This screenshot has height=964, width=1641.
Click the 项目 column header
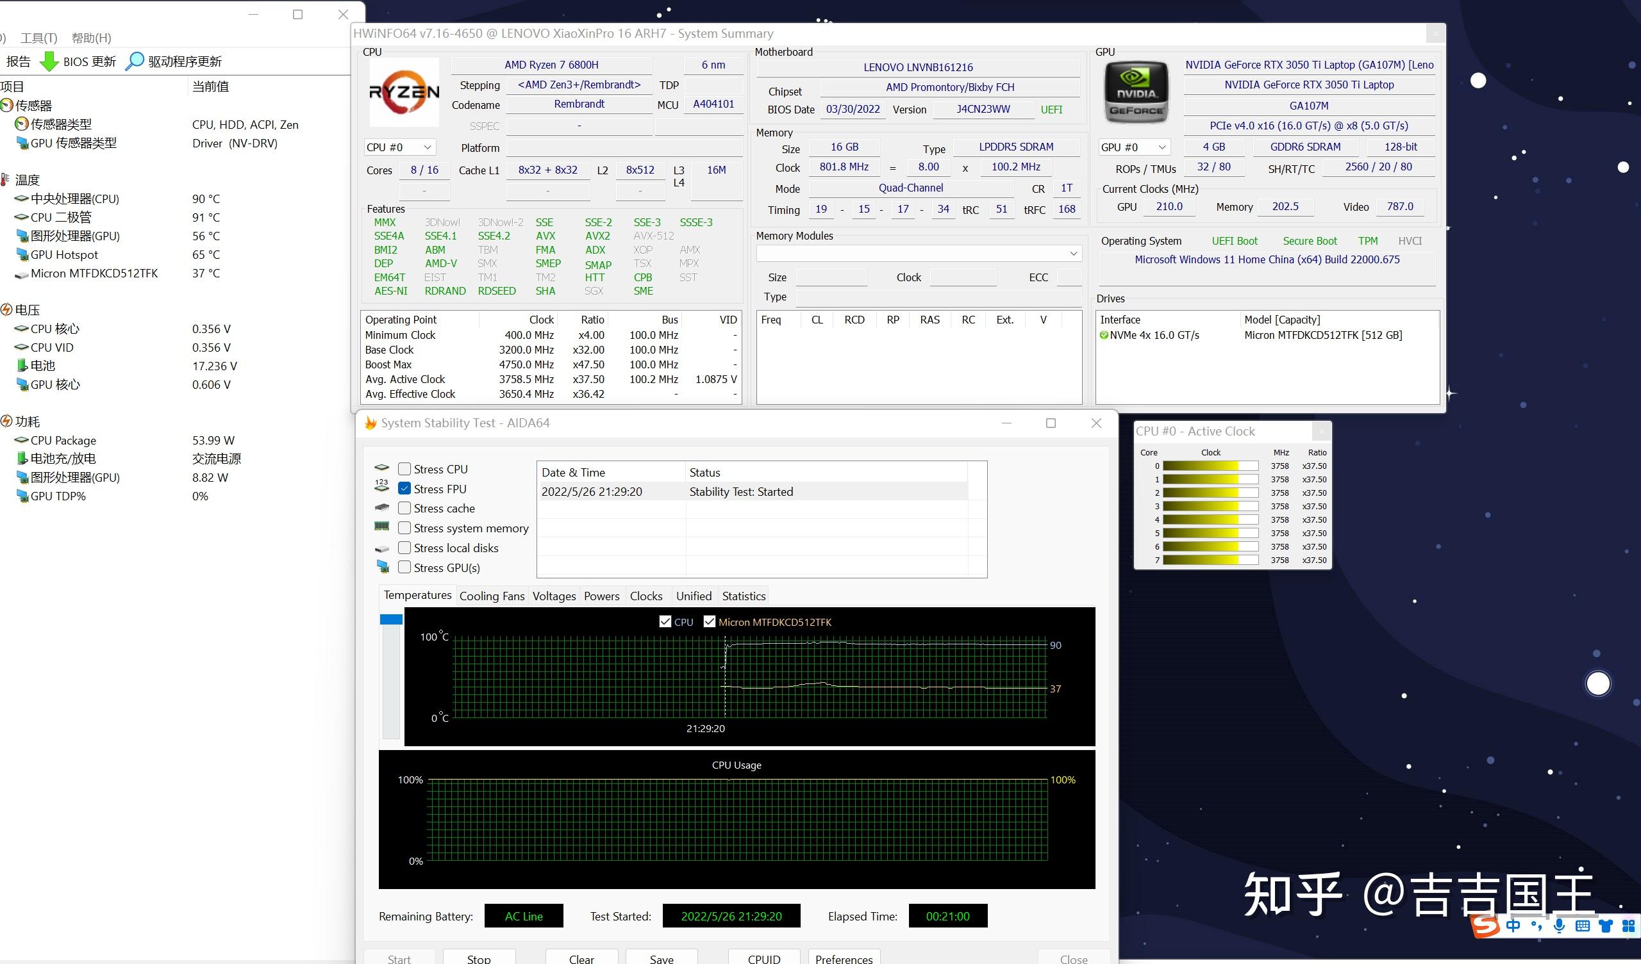(94, 86)
